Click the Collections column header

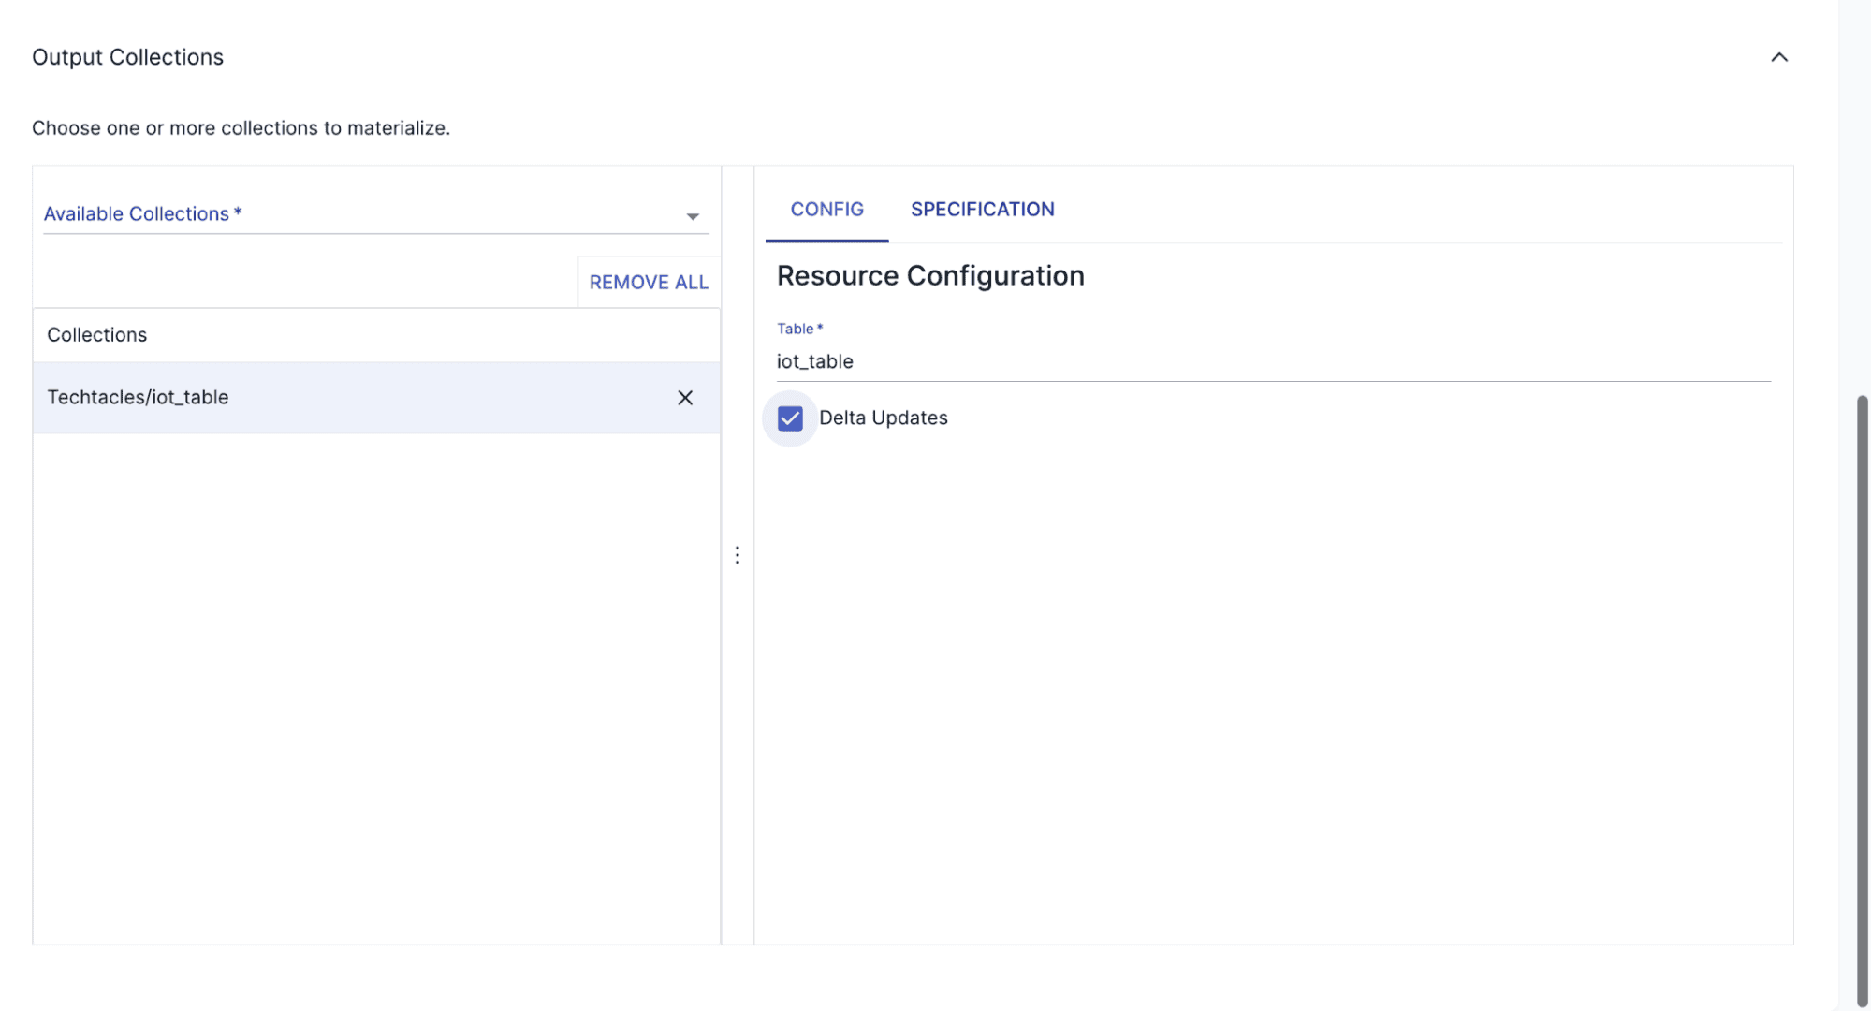point(96,334)
